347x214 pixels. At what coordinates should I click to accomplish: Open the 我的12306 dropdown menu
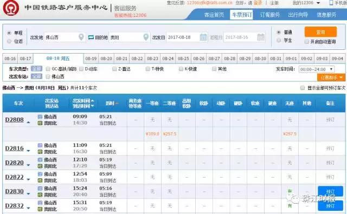click(x=306, y=3)
